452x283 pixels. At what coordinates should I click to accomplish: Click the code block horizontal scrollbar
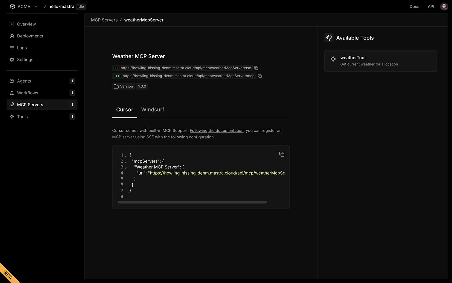click(192, 202)
